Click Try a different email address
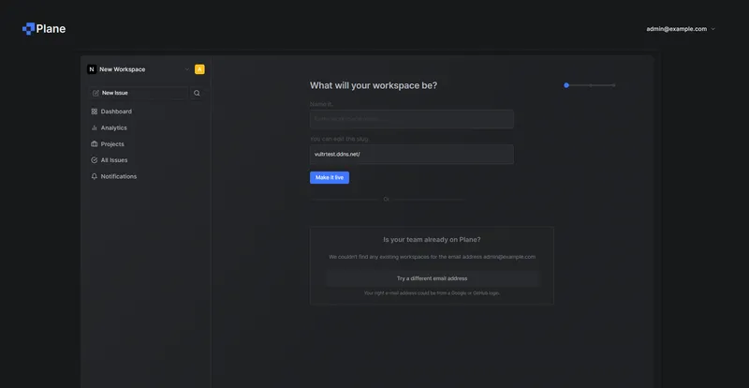Viewport: 749px width, 388px height. 432,278
